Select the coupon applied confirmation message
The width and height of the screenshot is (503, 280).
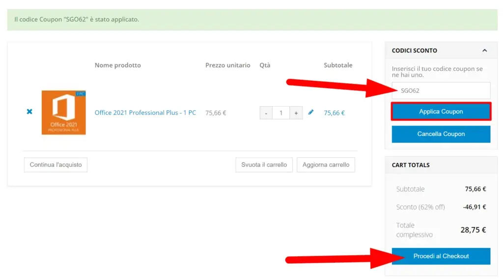pos(77,20)
